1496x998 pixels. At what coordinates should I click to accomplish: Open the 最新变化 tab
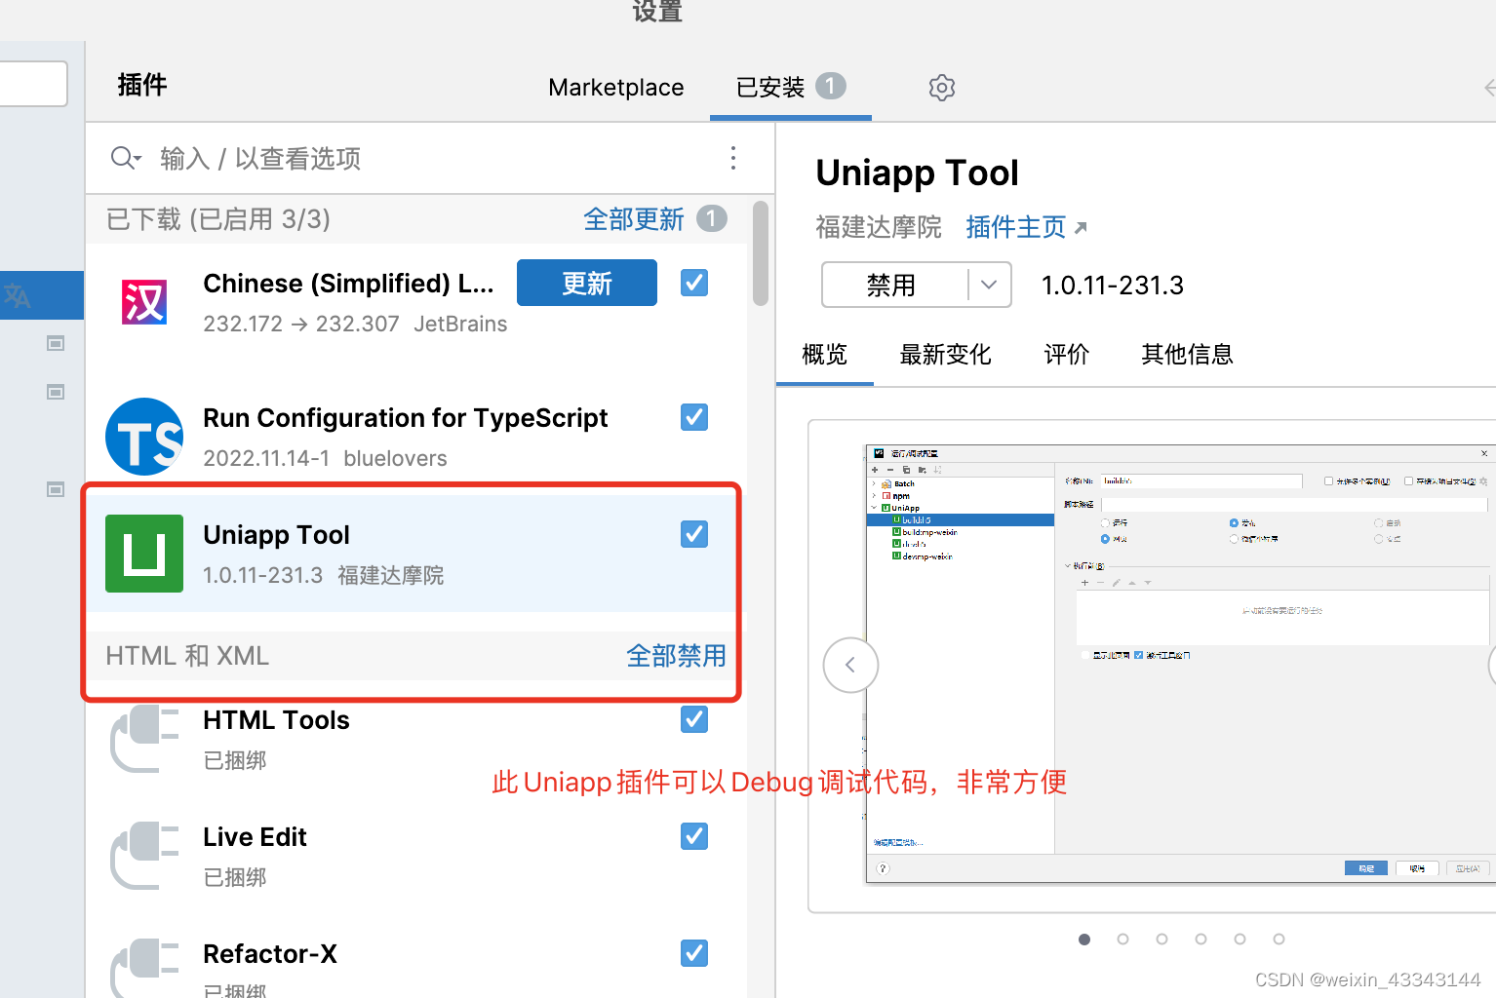pyautogui.click(x=946, y=354)
